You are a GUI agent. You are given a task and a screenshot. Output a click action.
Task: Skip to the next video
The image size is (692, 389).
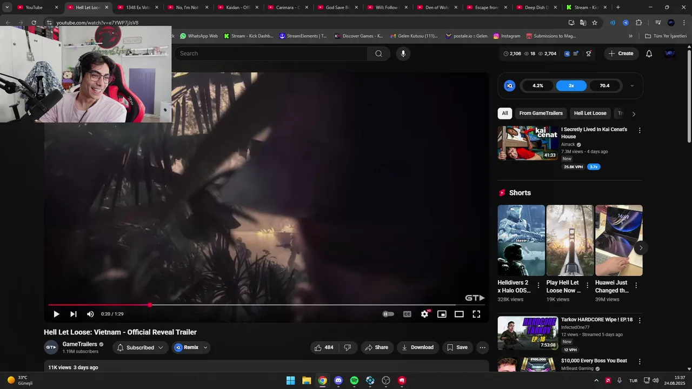tap(74, 314)
